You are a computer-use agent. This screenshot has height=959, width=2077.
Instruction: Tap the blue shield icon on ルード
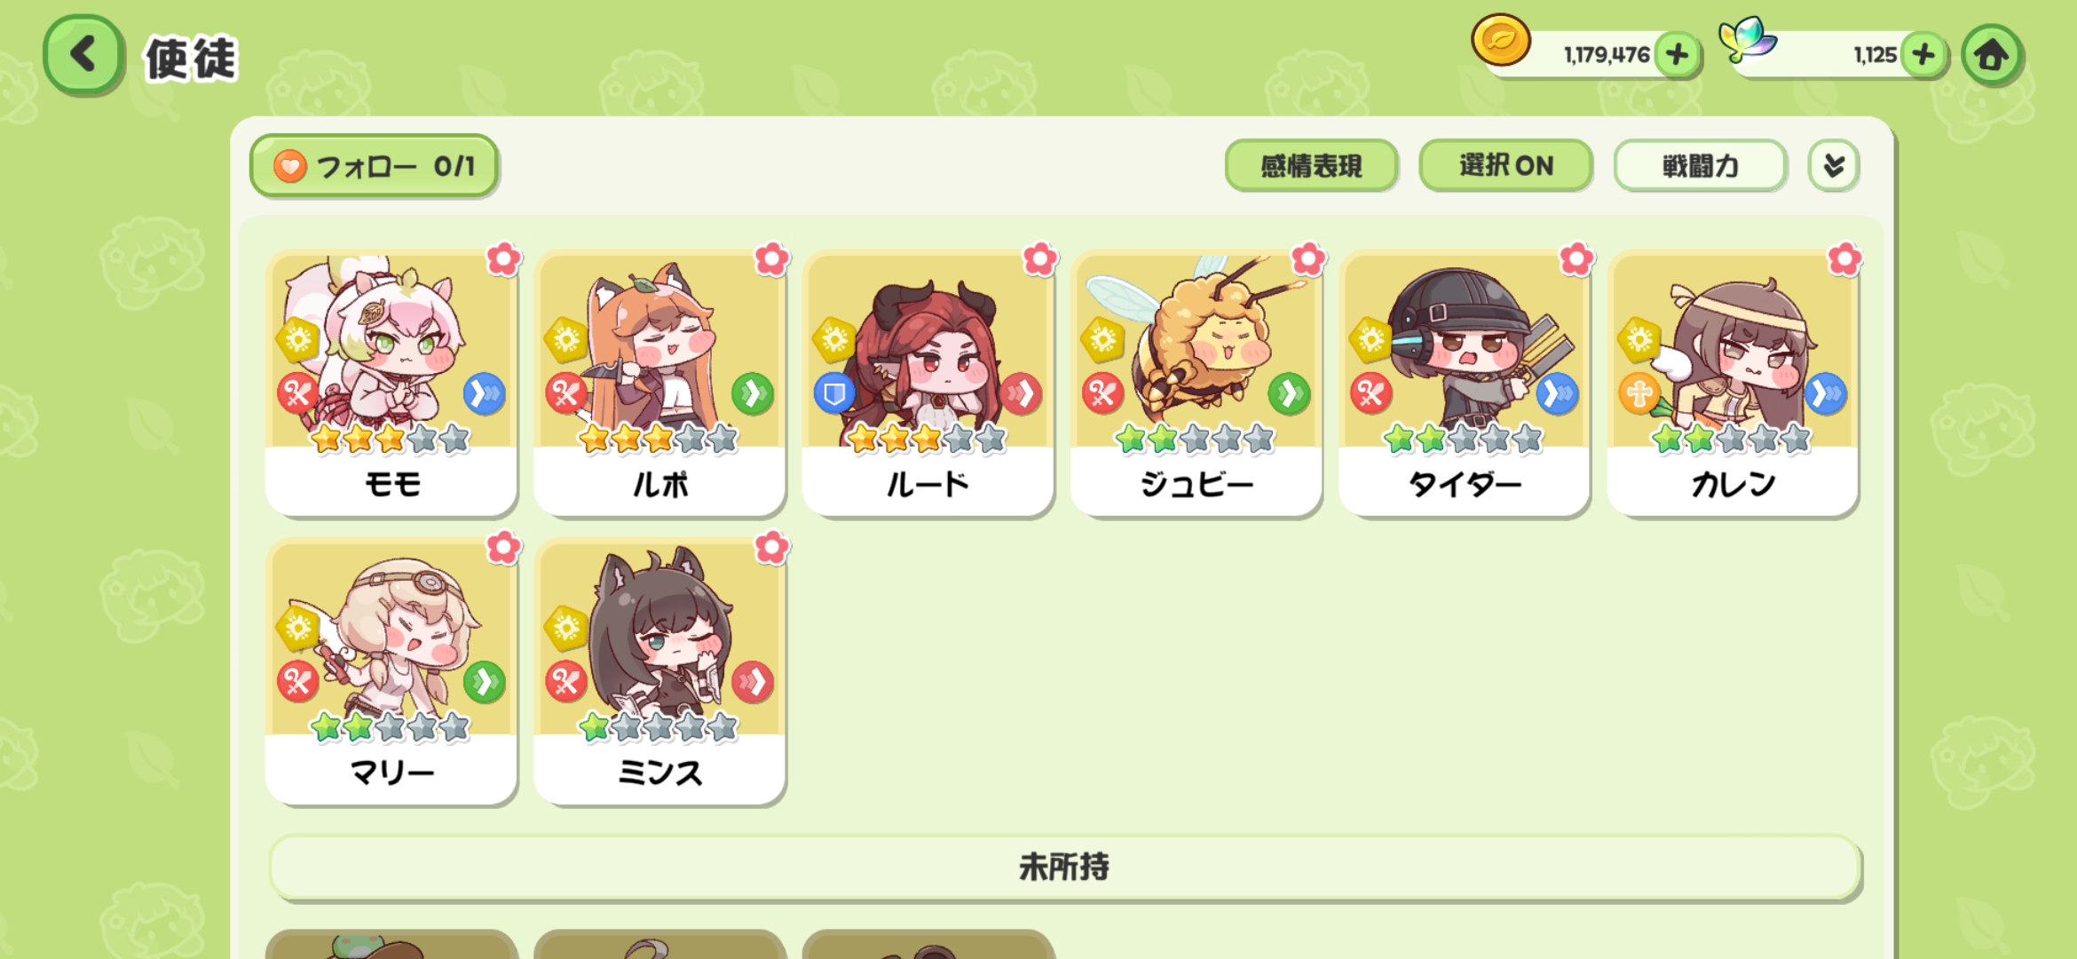(834, 393)
